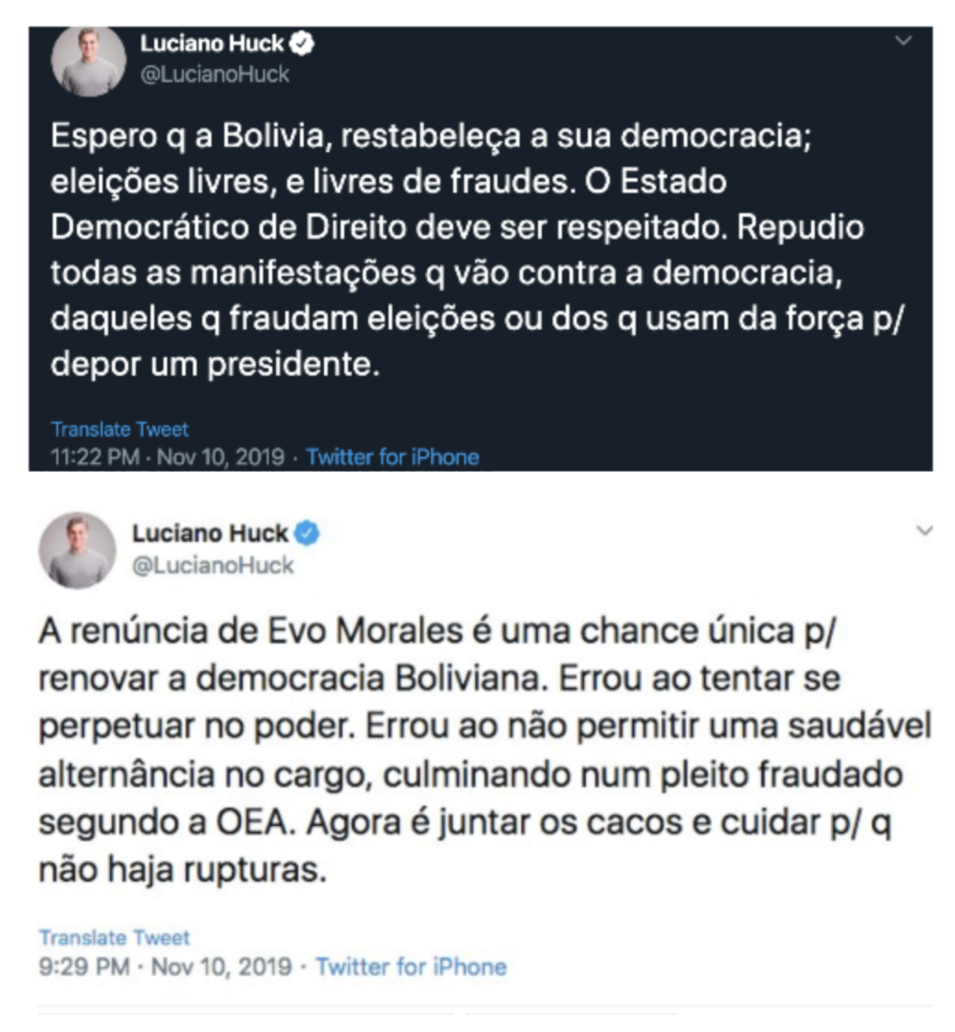Click the Luciano Huck display name in the dark tweet
Viewport: 955px width, 1032px height.
(x=212, y=44)
